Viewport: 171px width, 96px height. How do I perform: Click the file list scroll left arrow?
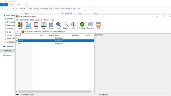click(17, 91)
